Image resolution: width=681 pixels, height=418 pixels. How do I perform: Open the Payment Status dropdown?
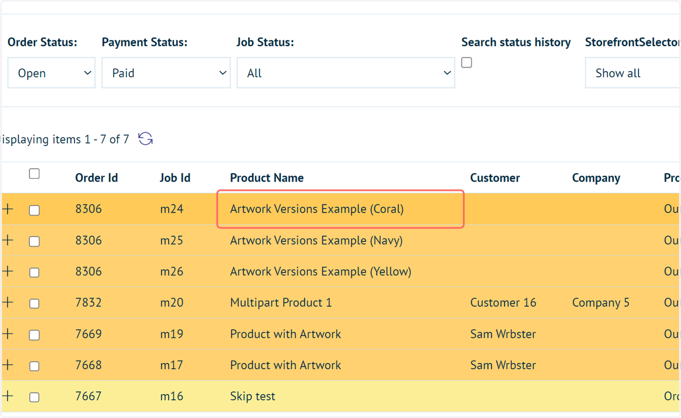click(x=166, y=73)
